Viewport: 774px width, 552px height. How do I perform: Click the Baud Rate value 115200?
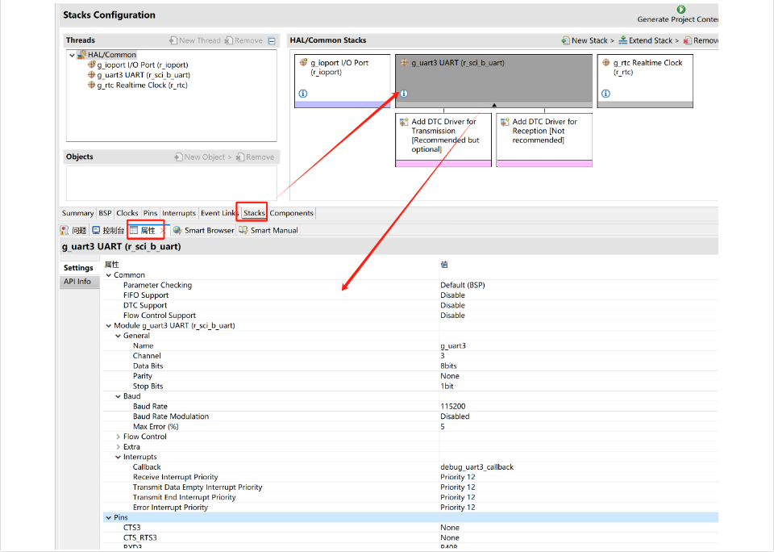(452, 406)
